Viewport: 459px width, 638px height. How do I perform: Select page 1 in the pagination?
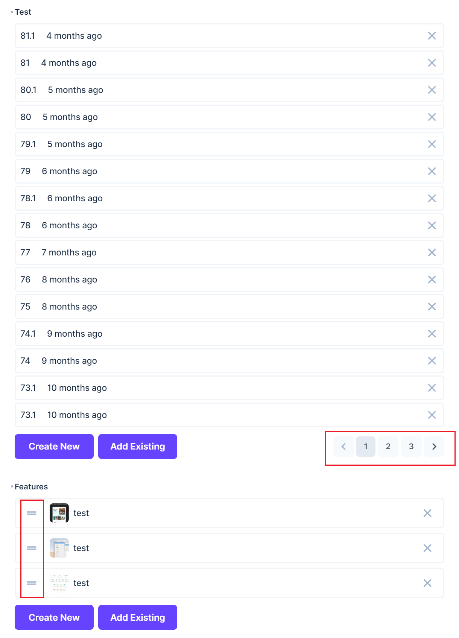[x=365, y=447]
